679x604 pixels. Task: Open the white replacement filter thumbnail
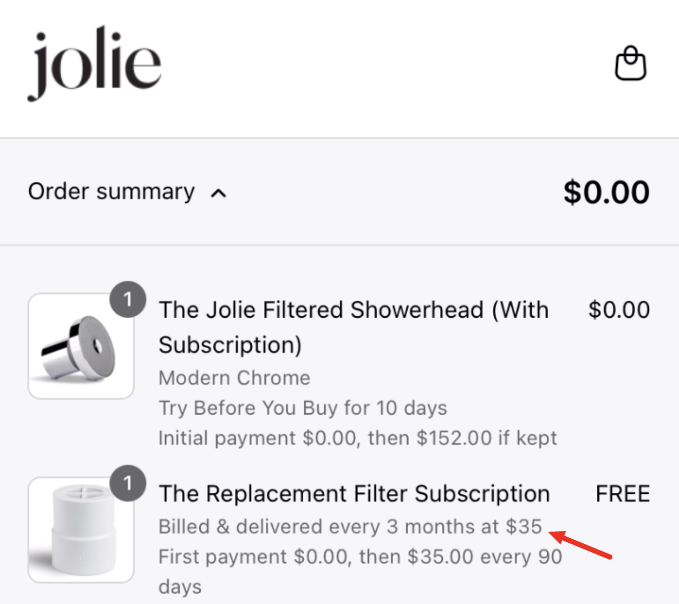coord(81,530)
